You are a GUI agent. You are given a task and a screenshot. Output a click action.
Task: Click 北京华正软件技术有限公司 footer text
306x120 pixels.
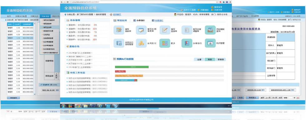point(141,100)
